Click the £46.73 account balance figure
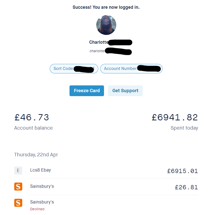 [x=32, y=117]
